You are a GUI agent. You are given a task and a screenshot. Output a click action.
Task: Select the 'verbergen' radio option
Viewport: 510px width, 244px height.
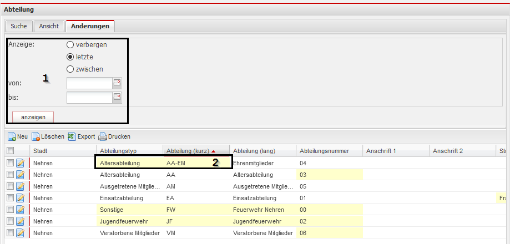point(70,44)
